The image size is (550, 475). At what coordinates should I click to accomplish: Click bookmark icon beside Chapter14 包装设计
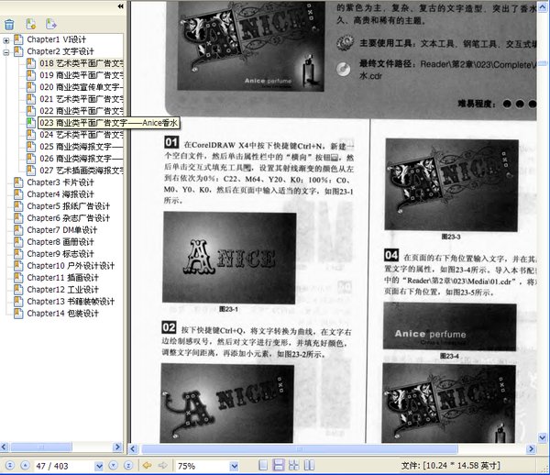[x=18, y=314]
